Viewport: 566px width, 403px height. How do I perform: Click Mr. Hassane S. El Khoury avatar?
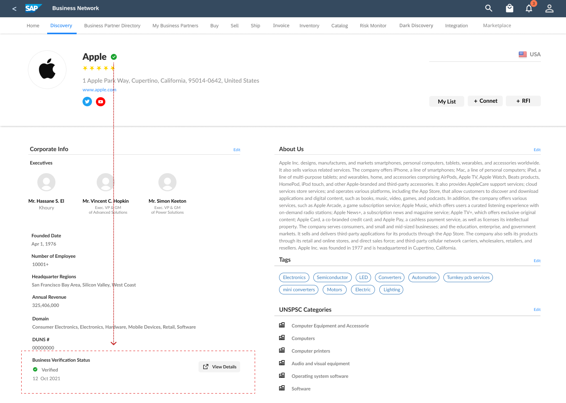(x=46, y=182)
